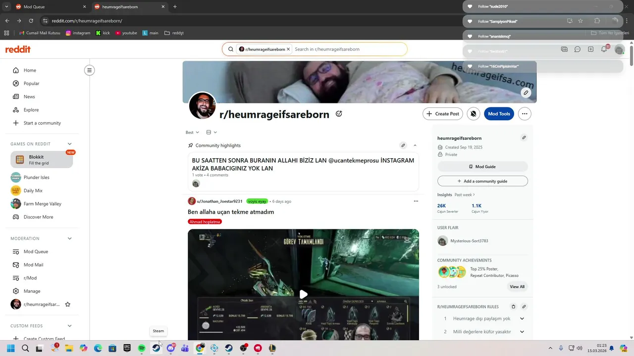The width and height of the screenshot is (634, 356).
Task: Collapse the Community highlights section
Action: coord(415,145)
